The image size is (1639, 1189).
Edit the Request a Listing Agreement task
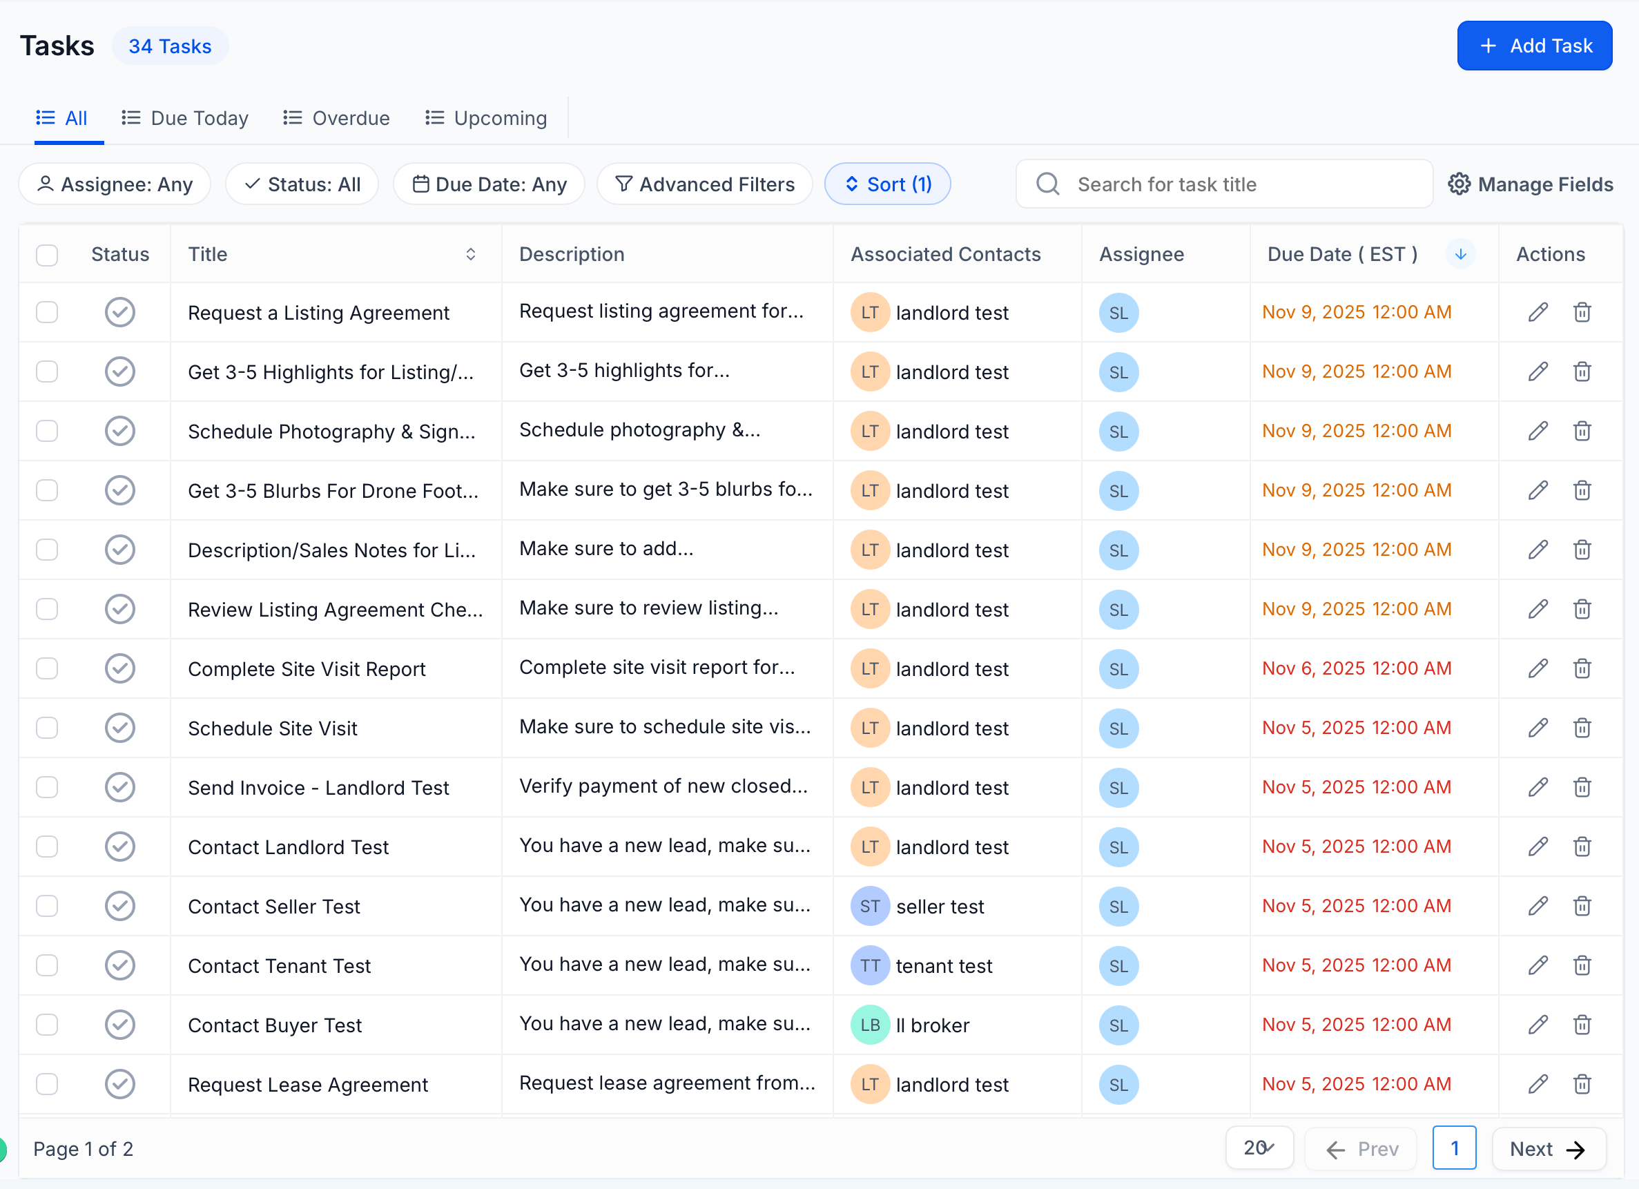tap(1538, 312)
